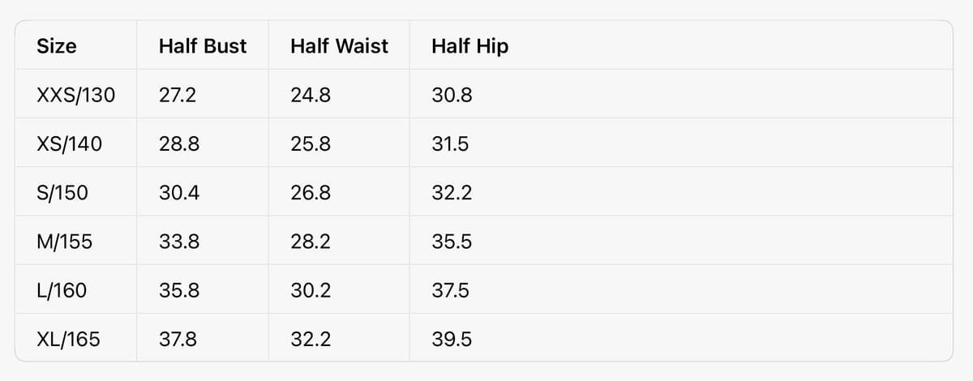Select the S/150 size cell

pos(62,193)
